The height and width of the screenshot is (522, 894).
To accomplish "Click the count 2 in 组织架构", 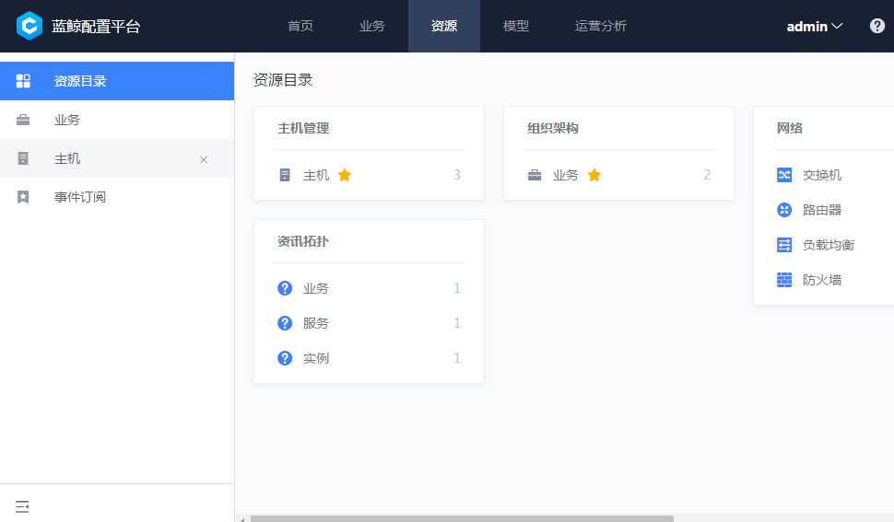I will (707, 175).
